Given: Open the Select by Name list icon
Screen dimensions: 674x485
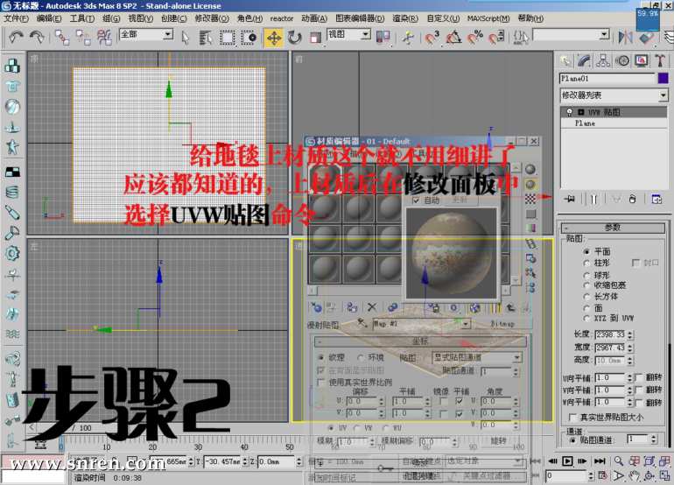Looking at the screenshot, I should point(206,38).
